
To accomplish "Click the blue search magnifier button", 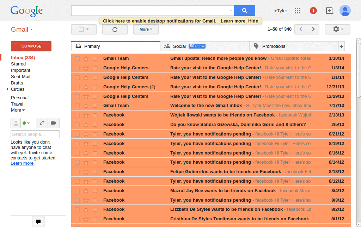I will pos(245,11).
